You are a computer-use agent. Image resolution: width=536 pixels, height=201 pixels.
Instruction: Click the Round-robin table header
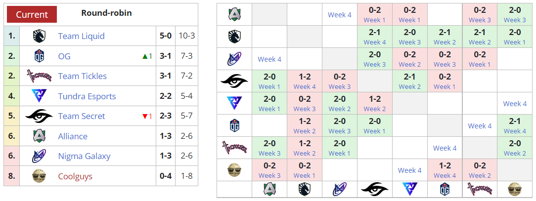(x=106, y=13)
